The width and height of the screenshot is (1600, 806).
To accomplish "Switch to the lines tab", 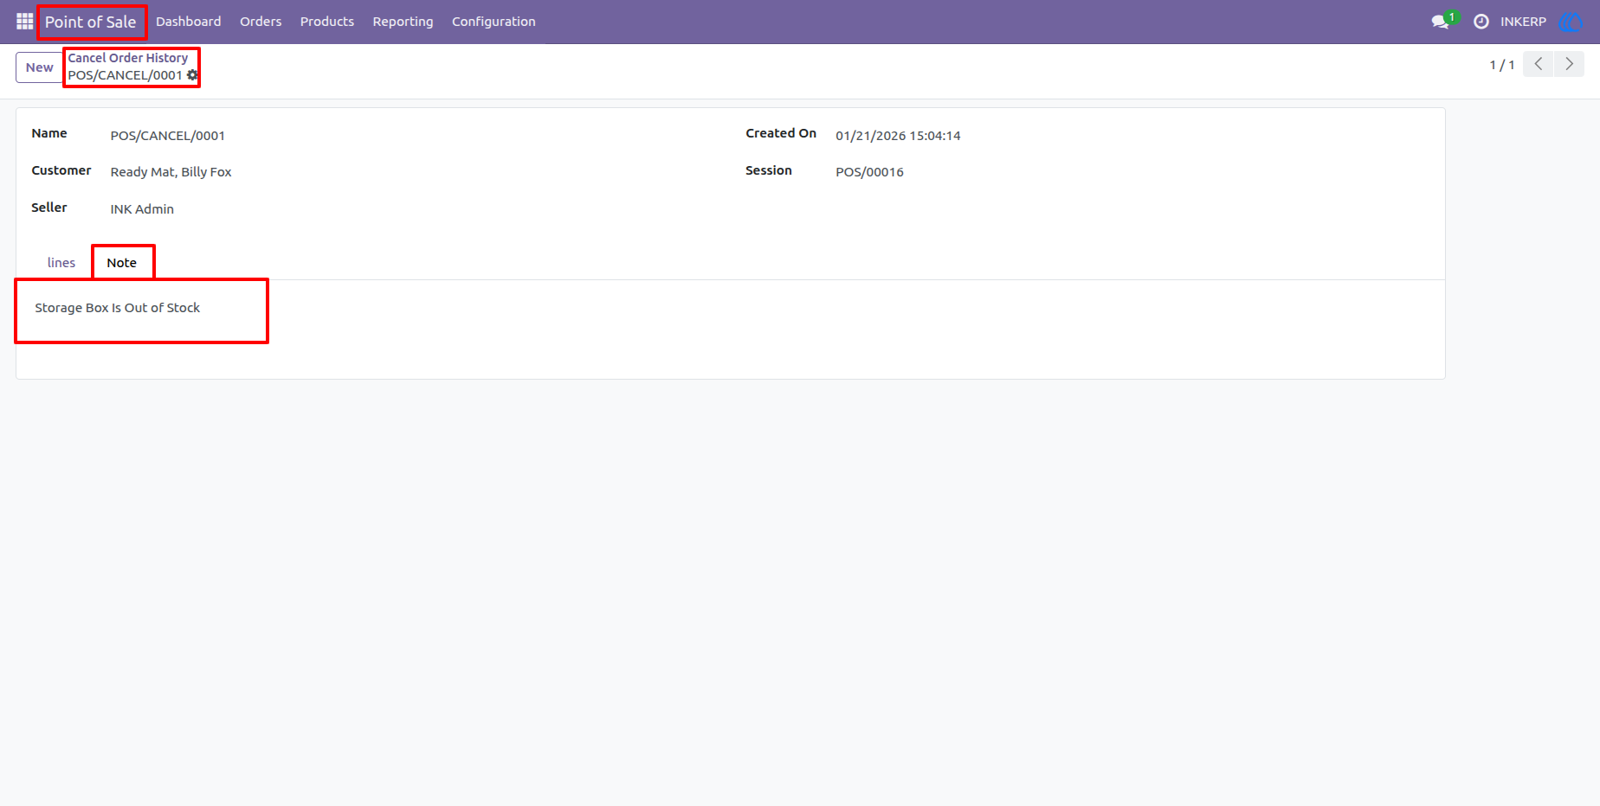I will [61, 263].
